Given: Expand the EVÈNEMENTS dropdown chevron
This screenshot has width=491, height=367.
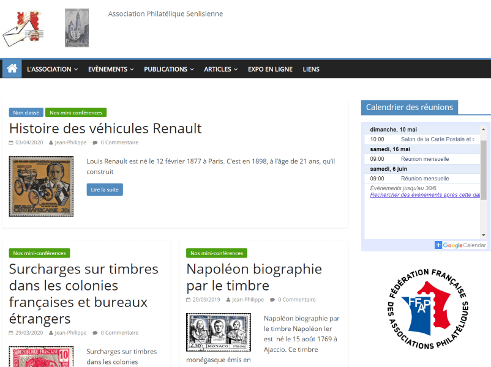Looking at the screenshot, I should (132, 70).
